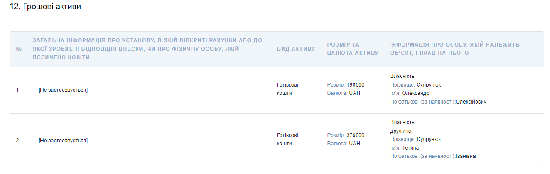The width and height of the screenshot is (550, 174).
Task: Click the section heading "12. Грошові активи"
Action: [45, 7]
